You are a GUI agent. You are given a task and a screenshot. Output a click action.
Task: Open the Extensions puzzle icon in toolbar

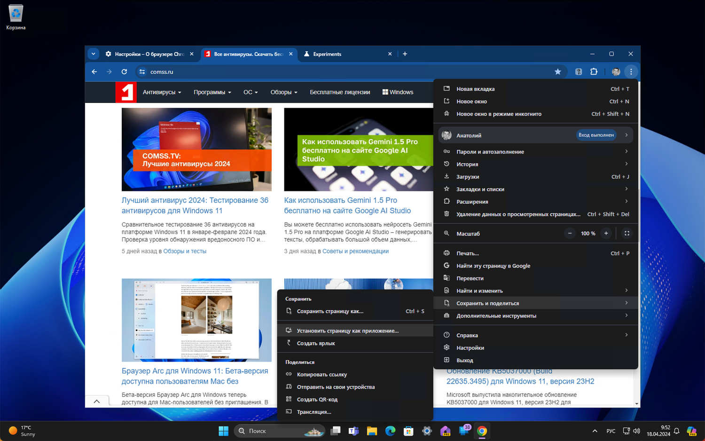point(594,72)
